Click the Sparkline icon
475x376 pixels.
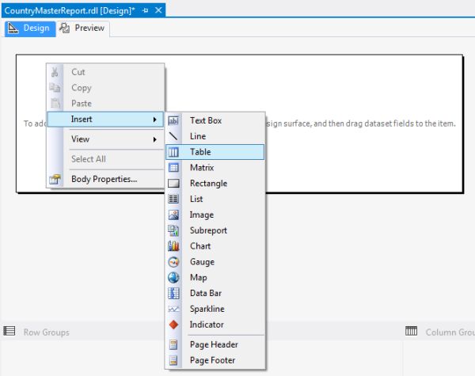(x=173, y=309)
